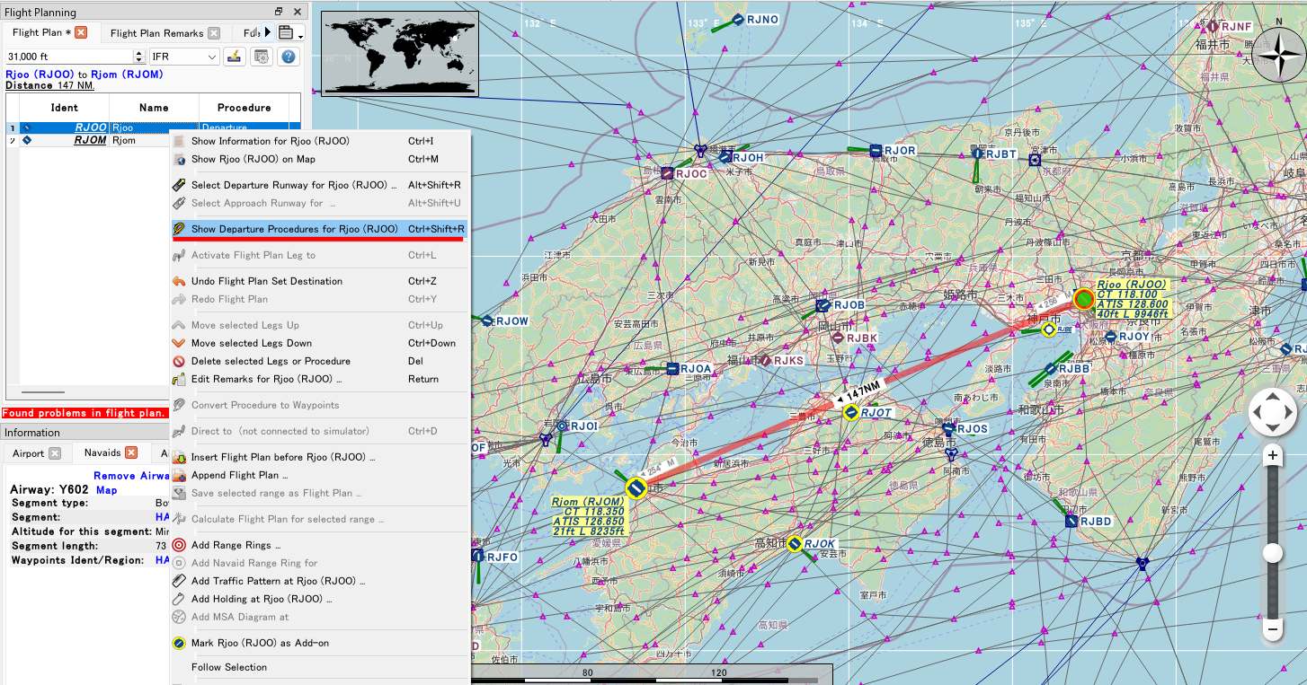Click the map zoom slider handle
This screenshot has width=1307, height=685.
click(1272, 553)
